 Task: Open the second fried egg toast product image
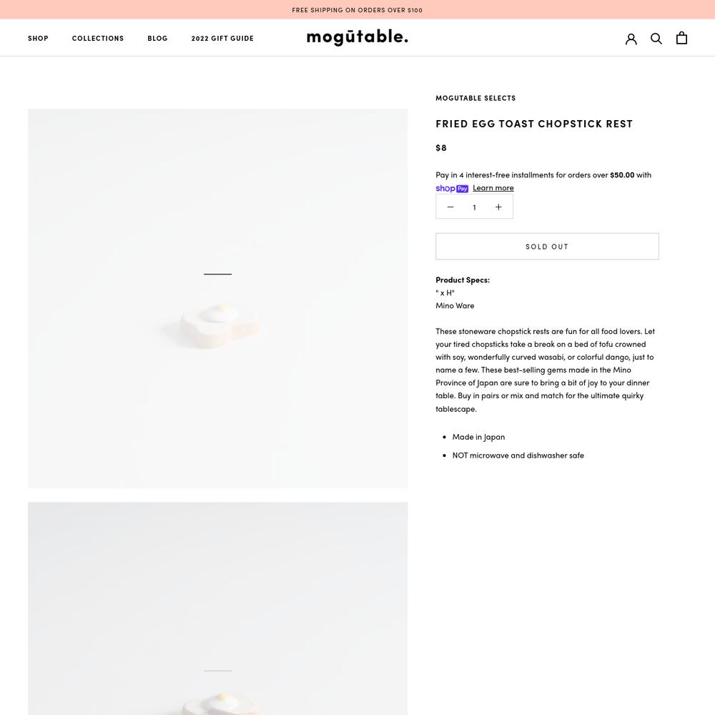(x=217, y=608)
